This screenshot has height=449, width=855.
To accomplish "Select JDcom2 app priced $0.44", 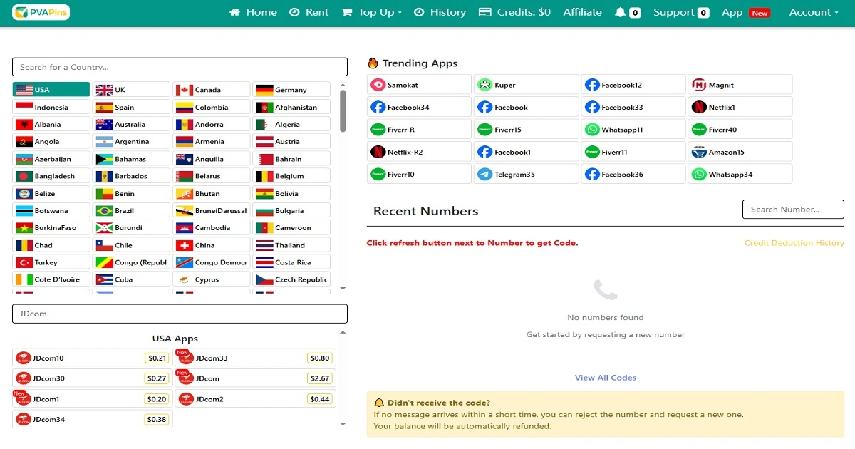I will click(255, 399).
